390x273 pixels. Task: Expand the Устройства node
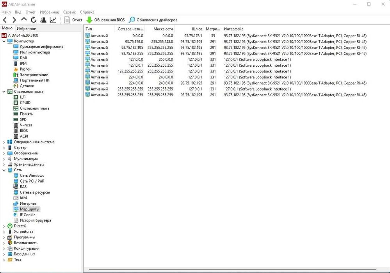tap(4, 232)
